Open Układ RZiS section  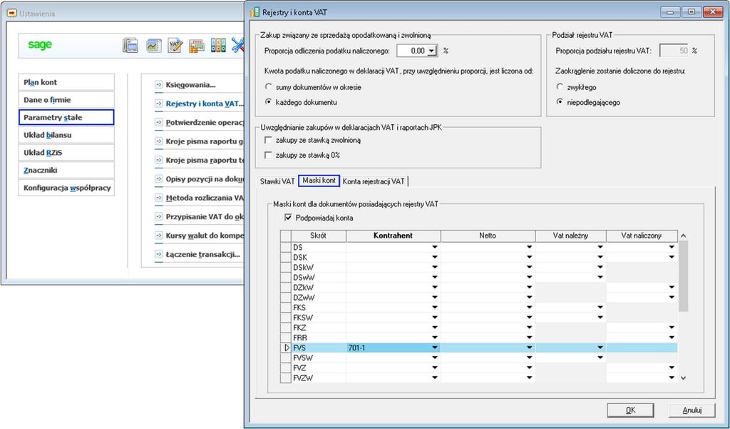tap(66, 153)
